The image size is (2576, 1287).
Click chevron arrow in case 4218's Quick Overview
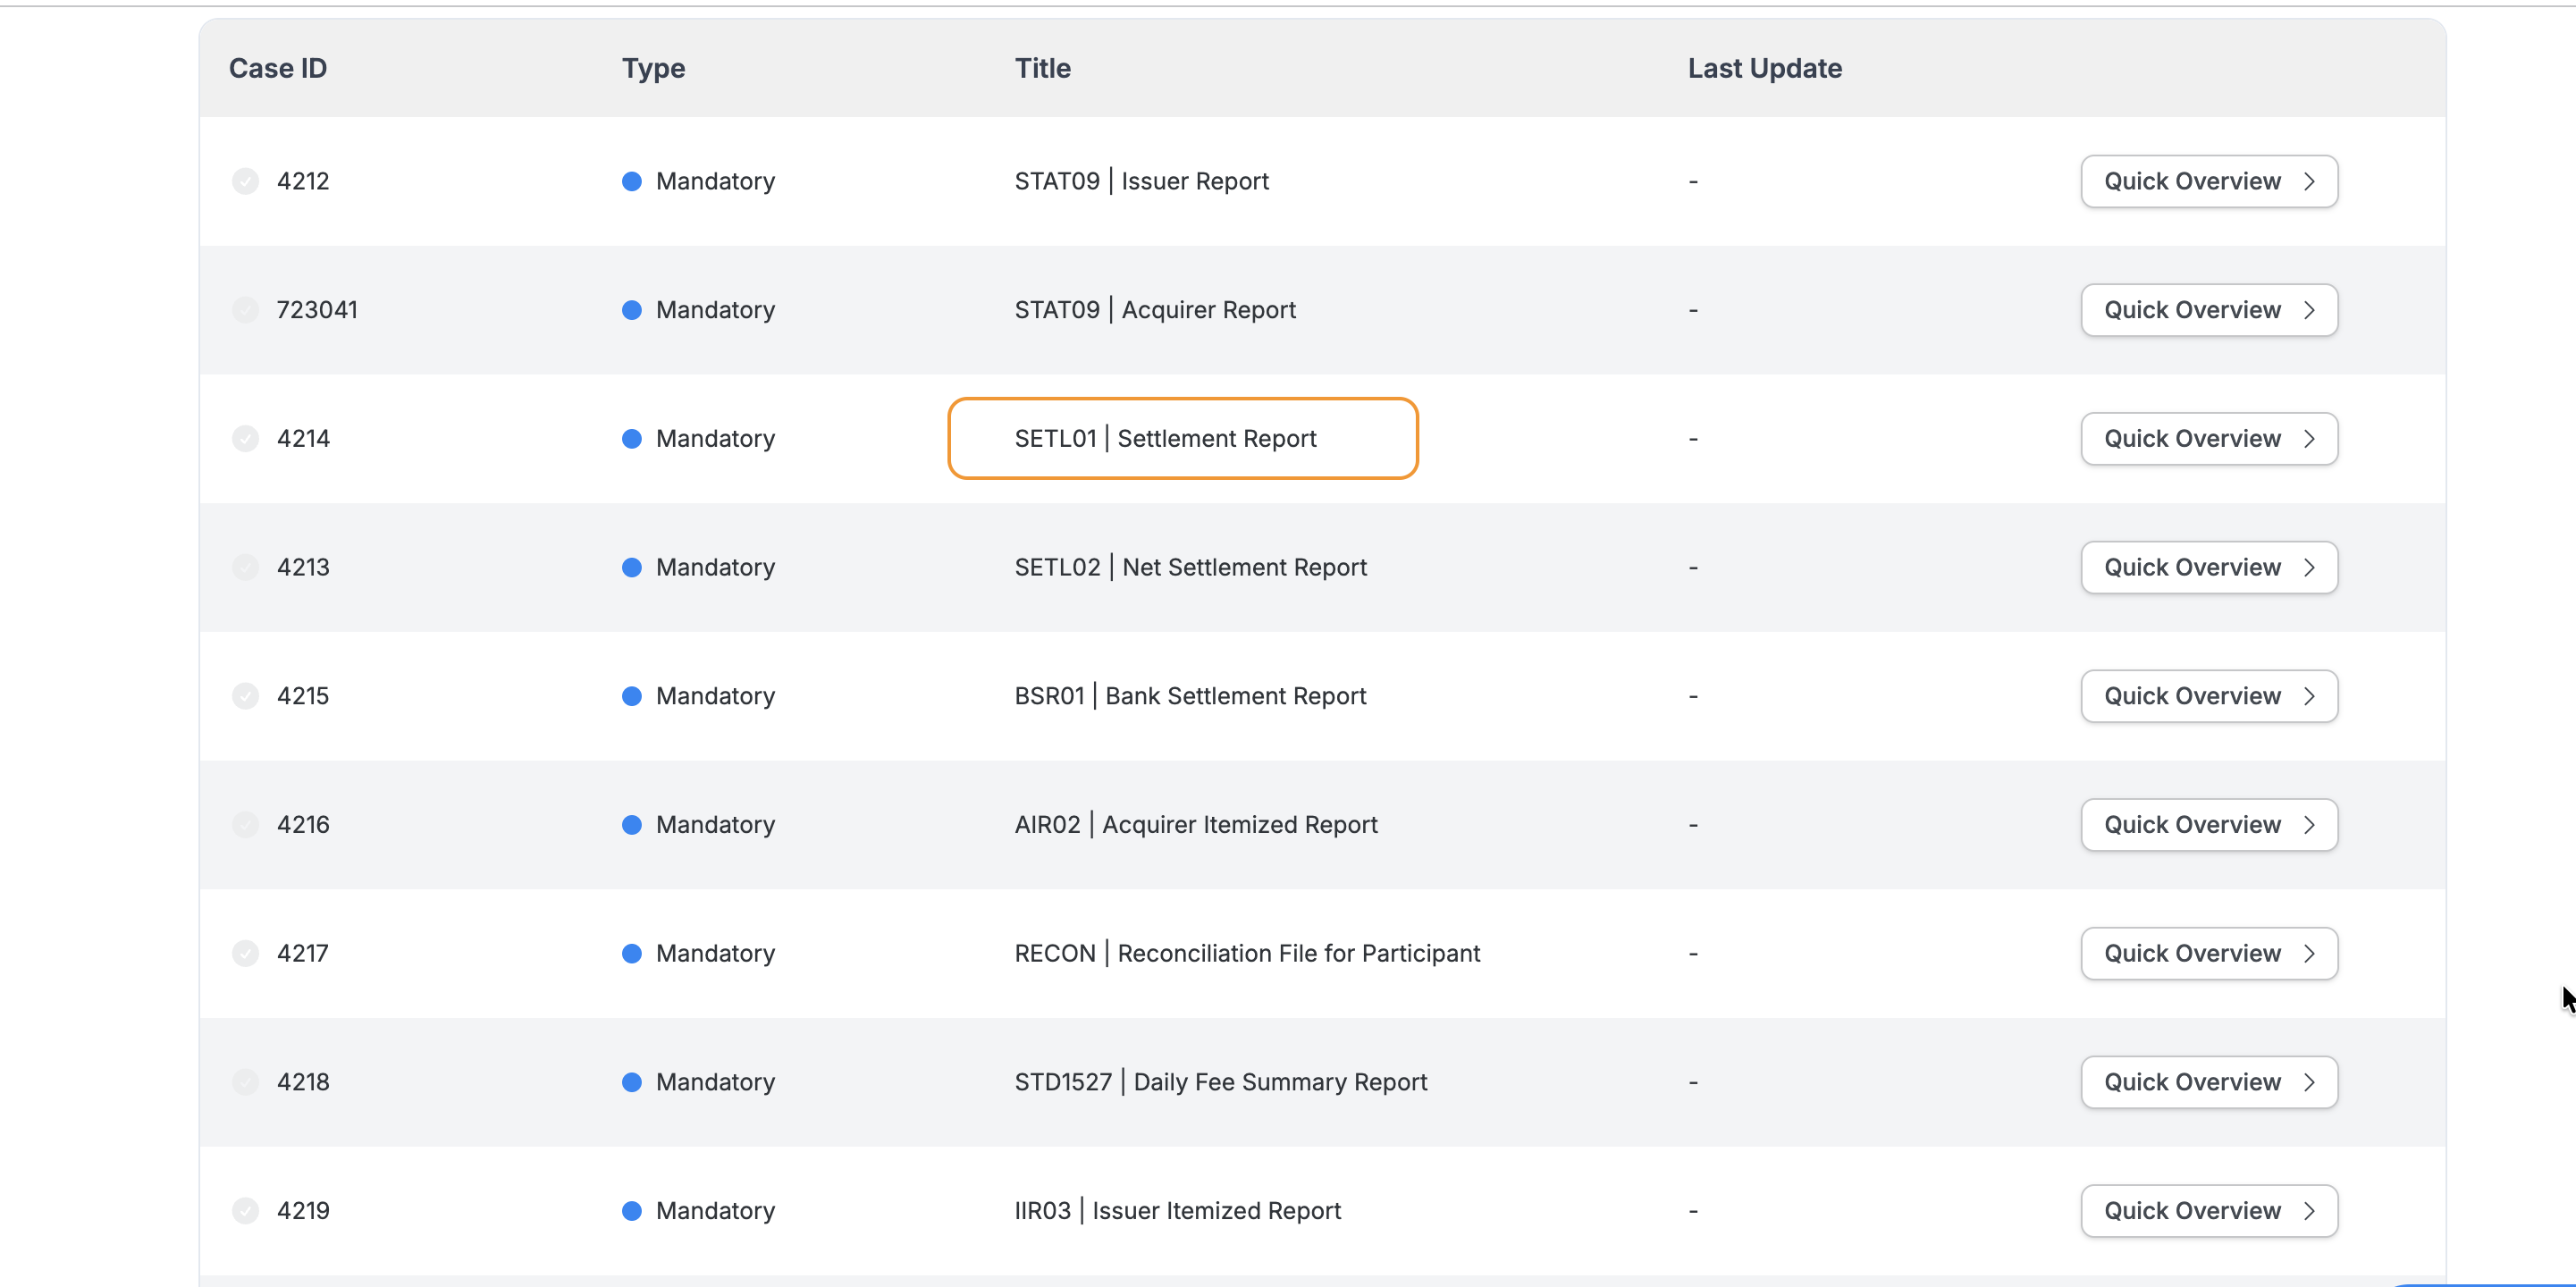click(x=2309, y=1082)
